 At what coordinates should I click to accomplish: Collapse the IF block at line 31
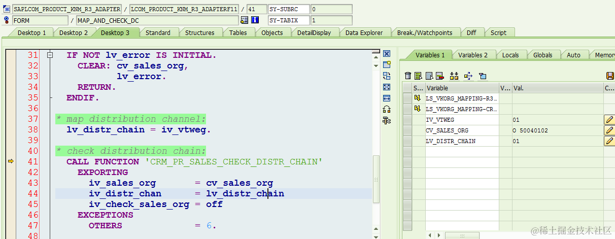50,55
